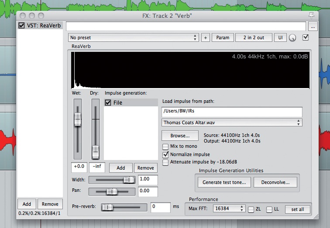
Task: Open the ellipsis options button
Action: click(313, 27)
